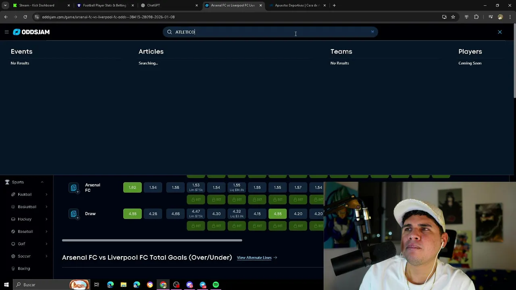Click the Basketball icon in sidebar

coord(13,207)
